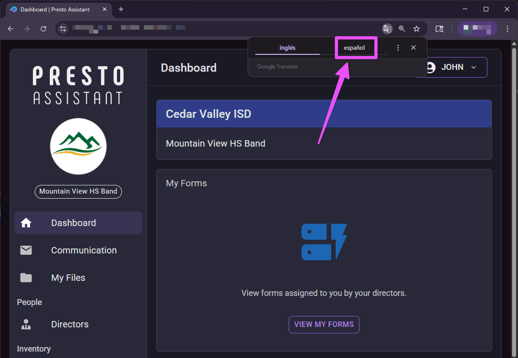Open the JOHN user dropdown
This screenshot has height=358, width=518.
[456, 68]
